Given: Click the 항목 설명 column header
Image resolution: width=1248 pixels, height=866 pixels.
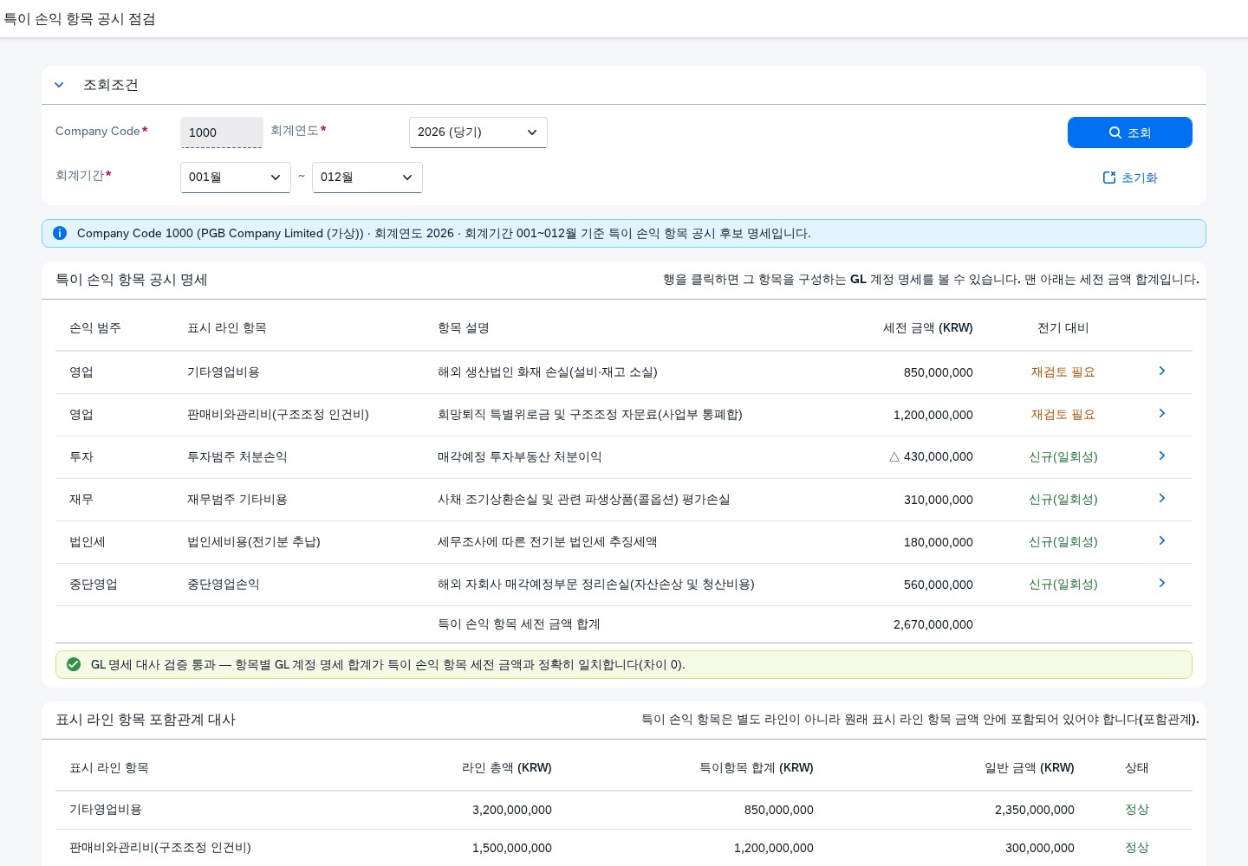Looking at the screenshot, I should pos(464,328).
